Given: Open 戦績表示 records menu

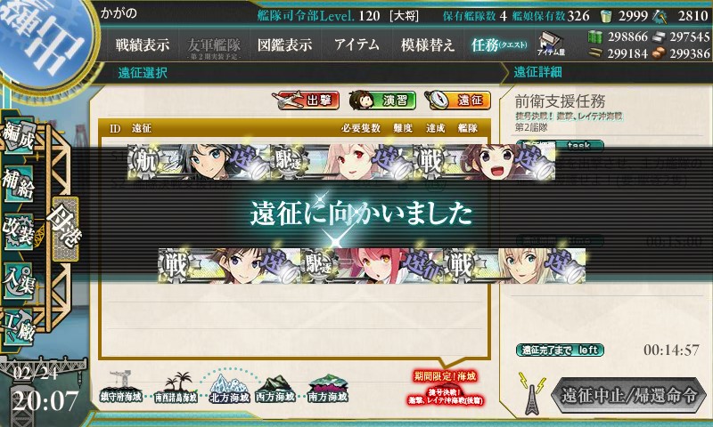Looking at the screenshot, I should coord(143,44).
